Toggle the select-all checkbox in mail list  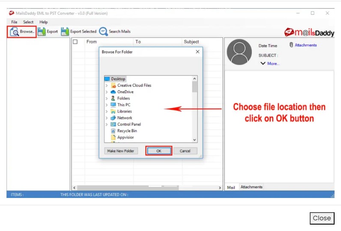click(75, 42)
